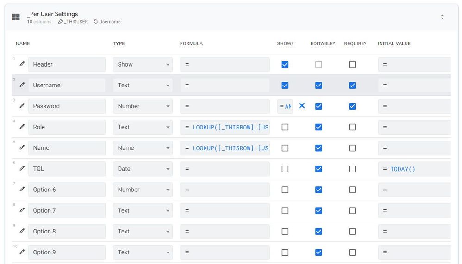Viewport: 462px width, 264px height.
Task: Disable Editable for the Password column
Action: (318, 106)
